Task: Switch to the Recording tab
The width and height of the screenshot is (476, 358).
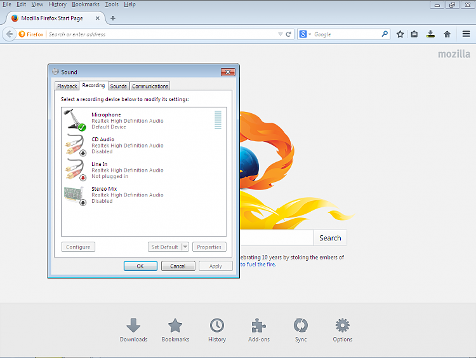Action: (x=93, y=85)
